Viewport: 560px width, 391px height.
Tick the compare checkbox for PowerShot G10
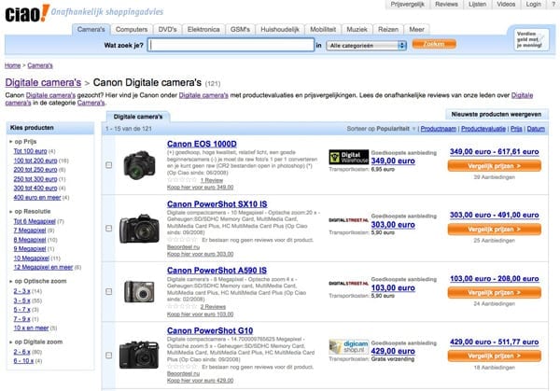[109, 356]
